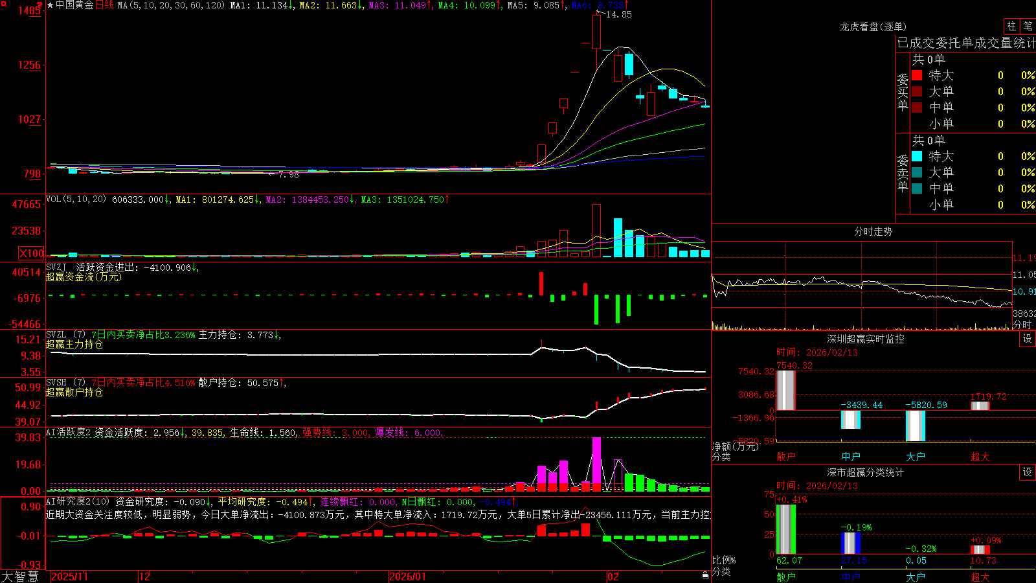Click the 12 month marker on timeline

pos(145,577)
